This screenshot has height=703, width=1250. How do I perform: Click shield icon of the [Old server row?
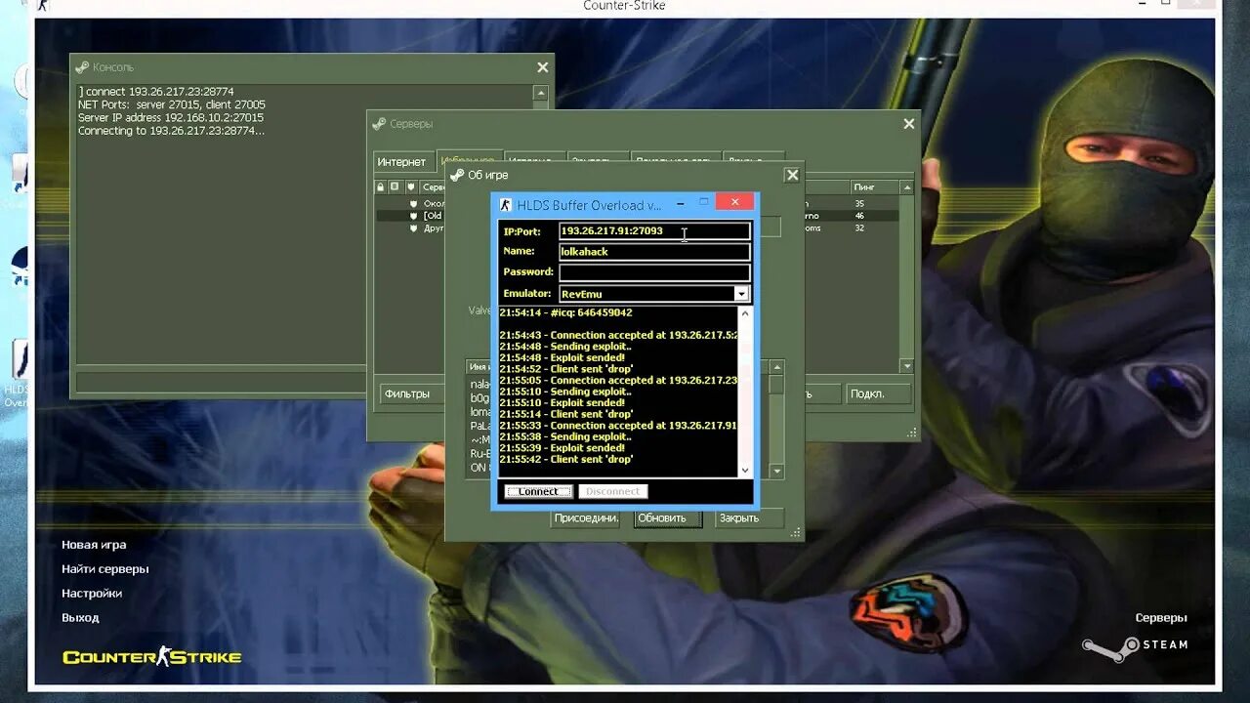413,216
